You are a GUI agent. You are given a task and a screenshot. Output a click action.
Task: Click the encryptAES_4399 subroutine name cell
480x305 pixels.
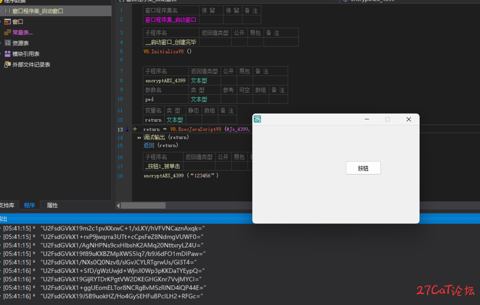click(x=166, y=81)
